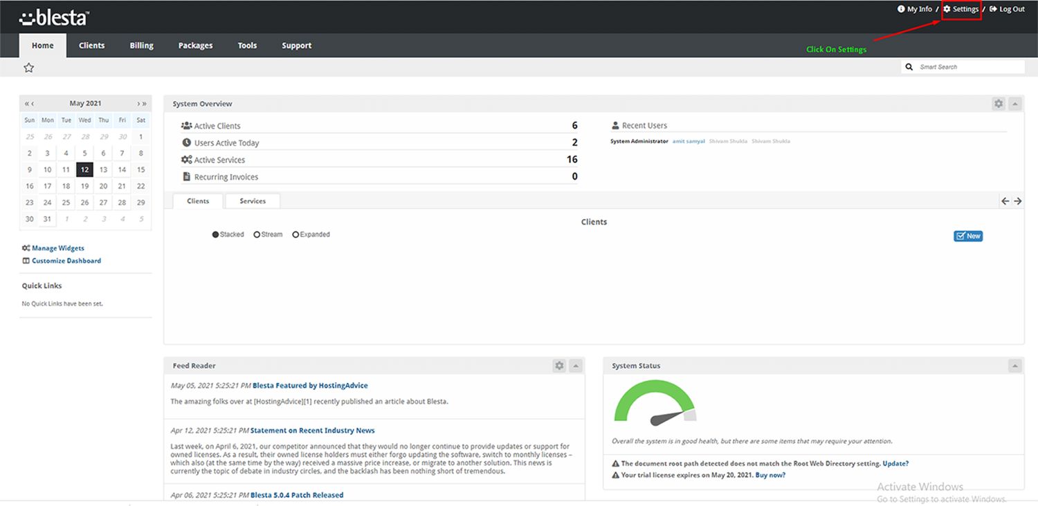1038x506 pixels.
Task: Collapse the Feed Reader widget
Action: pos(575,366)
